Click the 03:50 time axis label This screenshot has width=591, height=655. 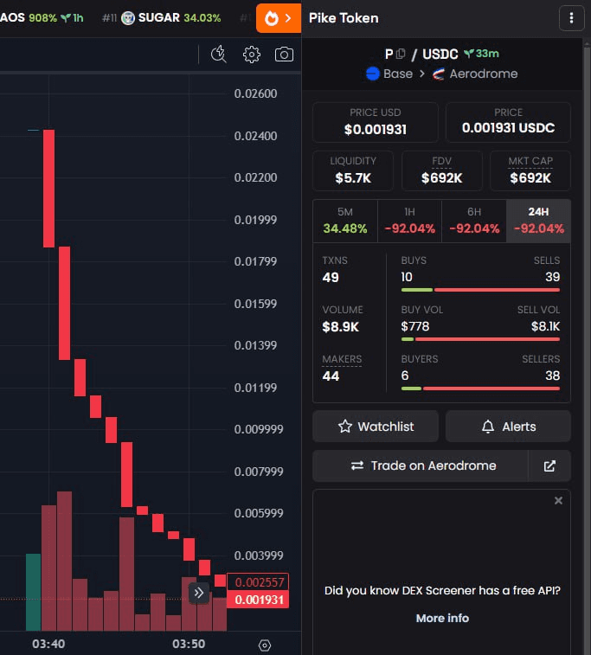189,644
